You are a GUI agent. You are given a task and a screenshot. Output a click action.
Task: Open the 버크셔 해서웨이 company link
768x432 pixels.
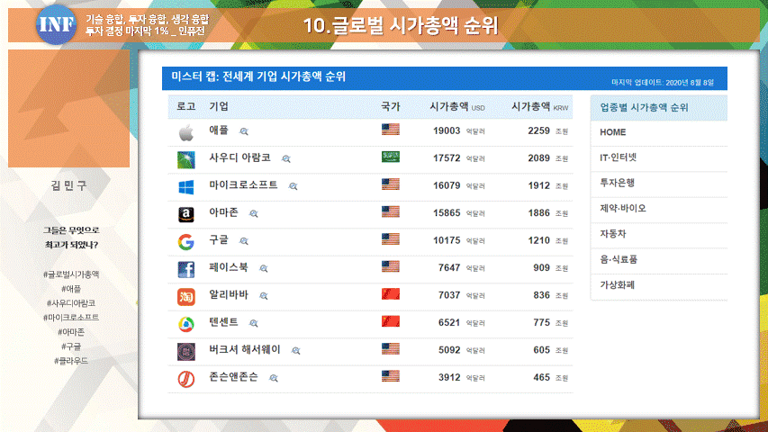[x=245, y=350]
